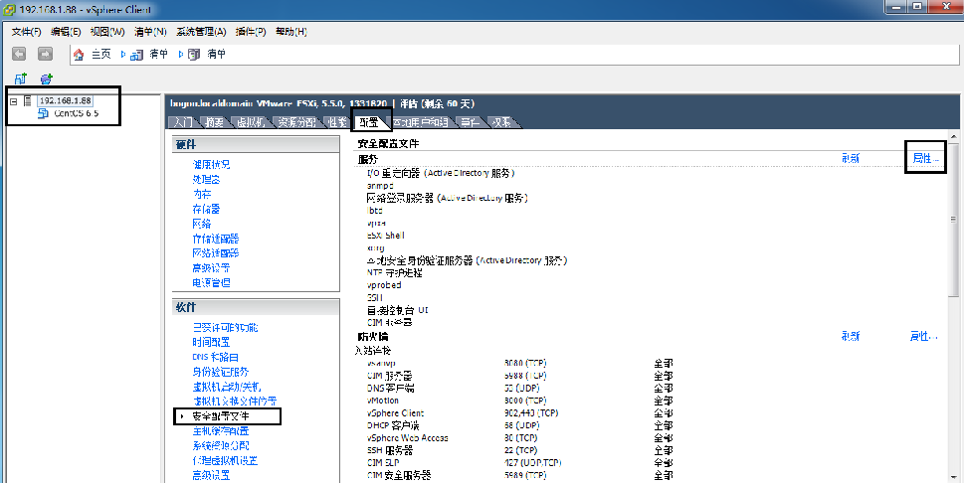Go back with the navigation back arrow
The width and height of the screenshot is (965, 484).
[x=19, y=54]
